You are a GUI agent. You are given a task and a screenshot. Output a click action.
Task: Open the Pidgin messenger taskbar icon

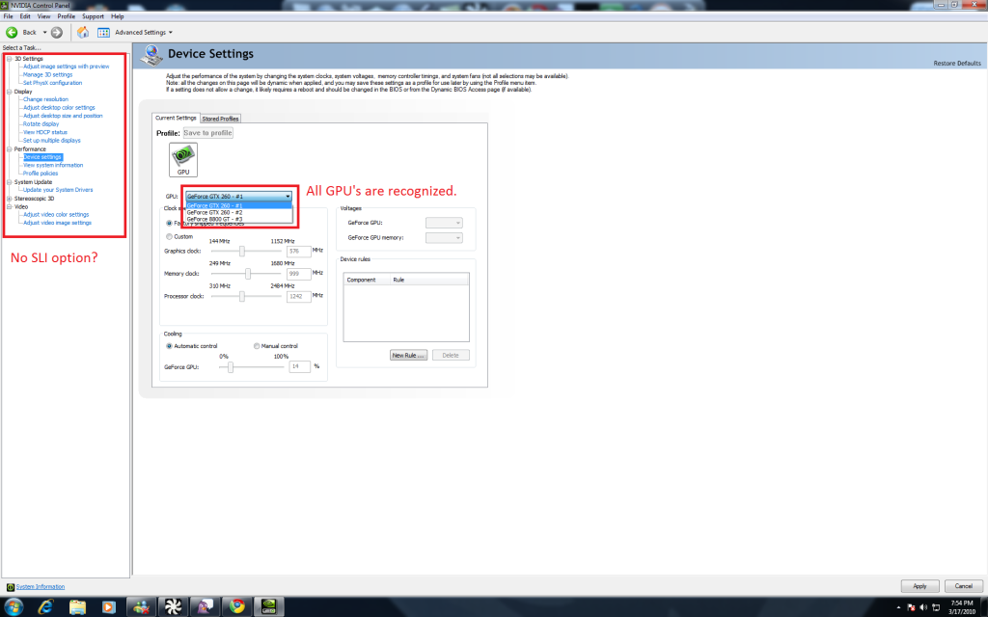tap(205, 606)
